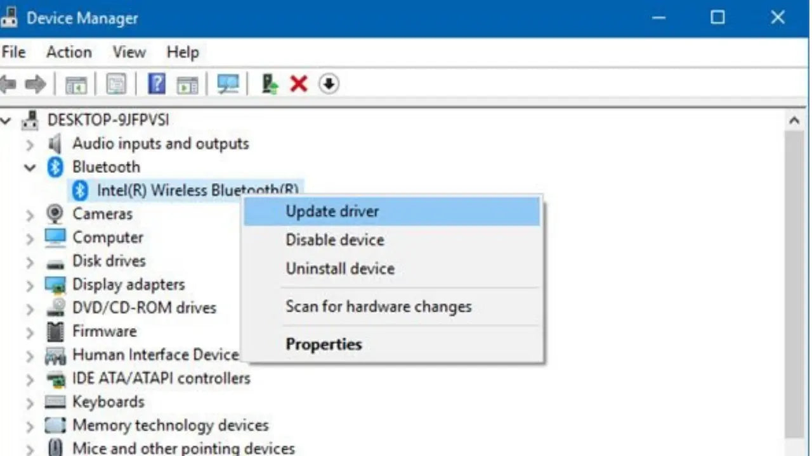Select the Display adapters tree label
812x456 pixels.
click(x=128, y=285)
